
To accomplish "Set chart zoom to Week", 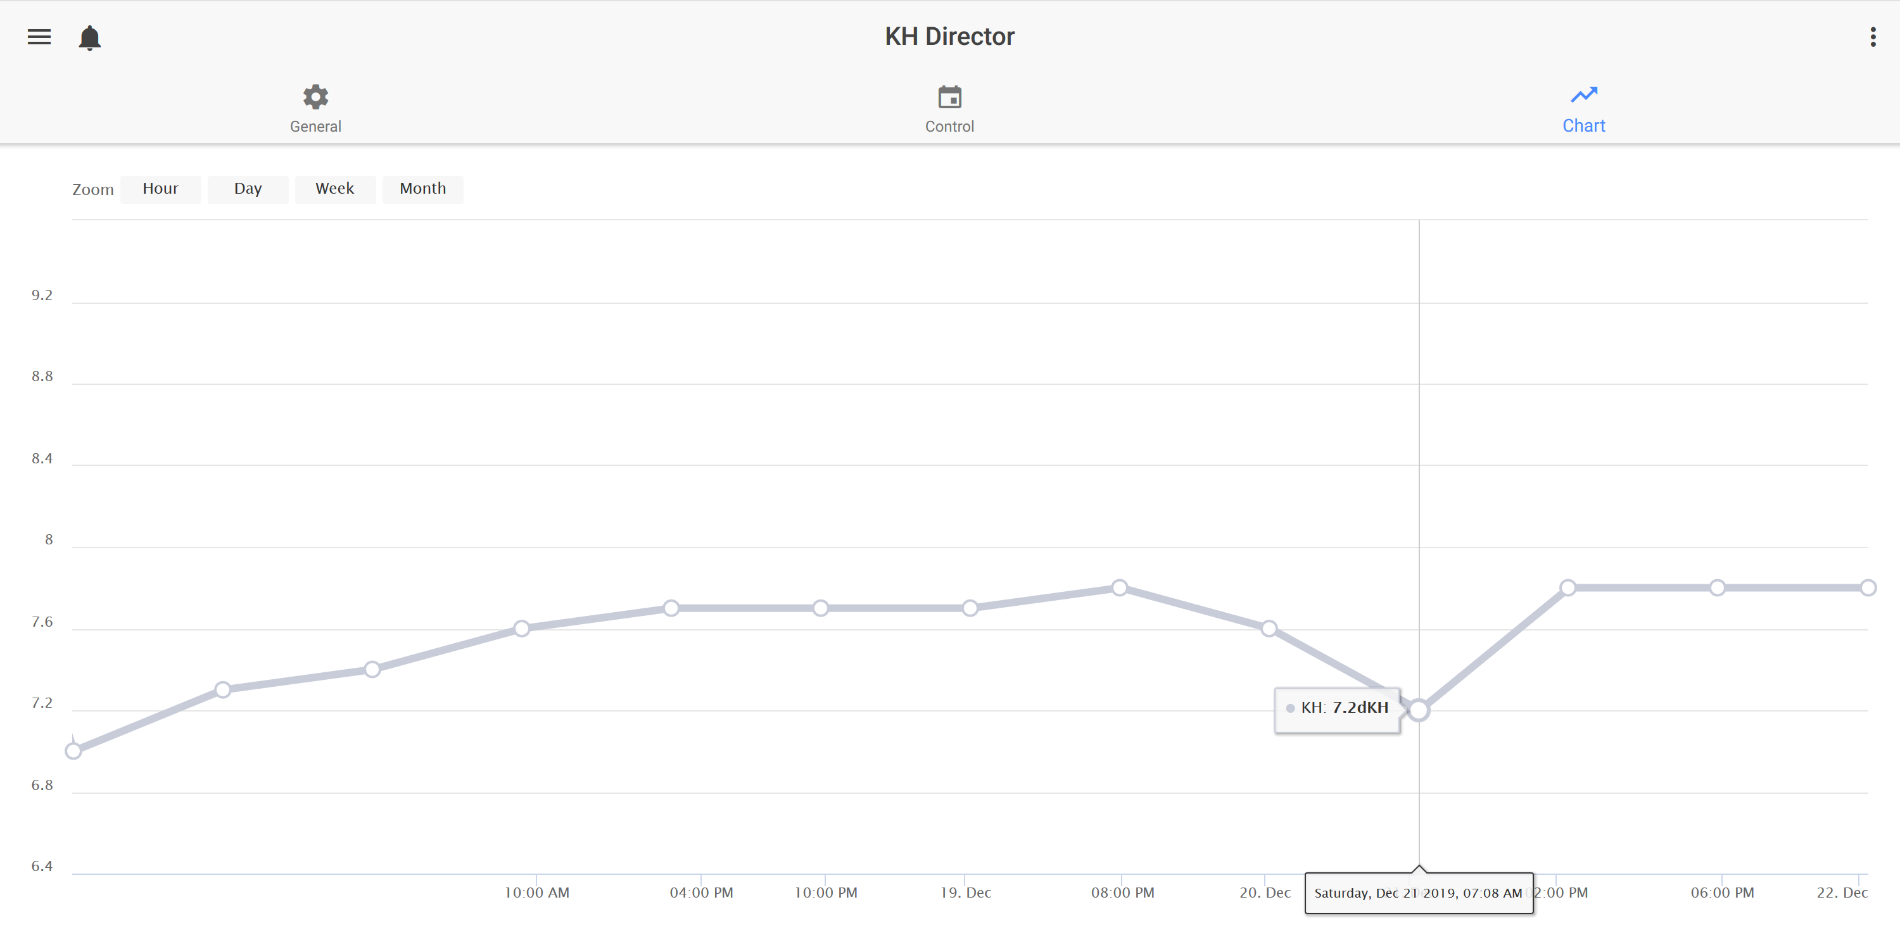I will point(335,189).
